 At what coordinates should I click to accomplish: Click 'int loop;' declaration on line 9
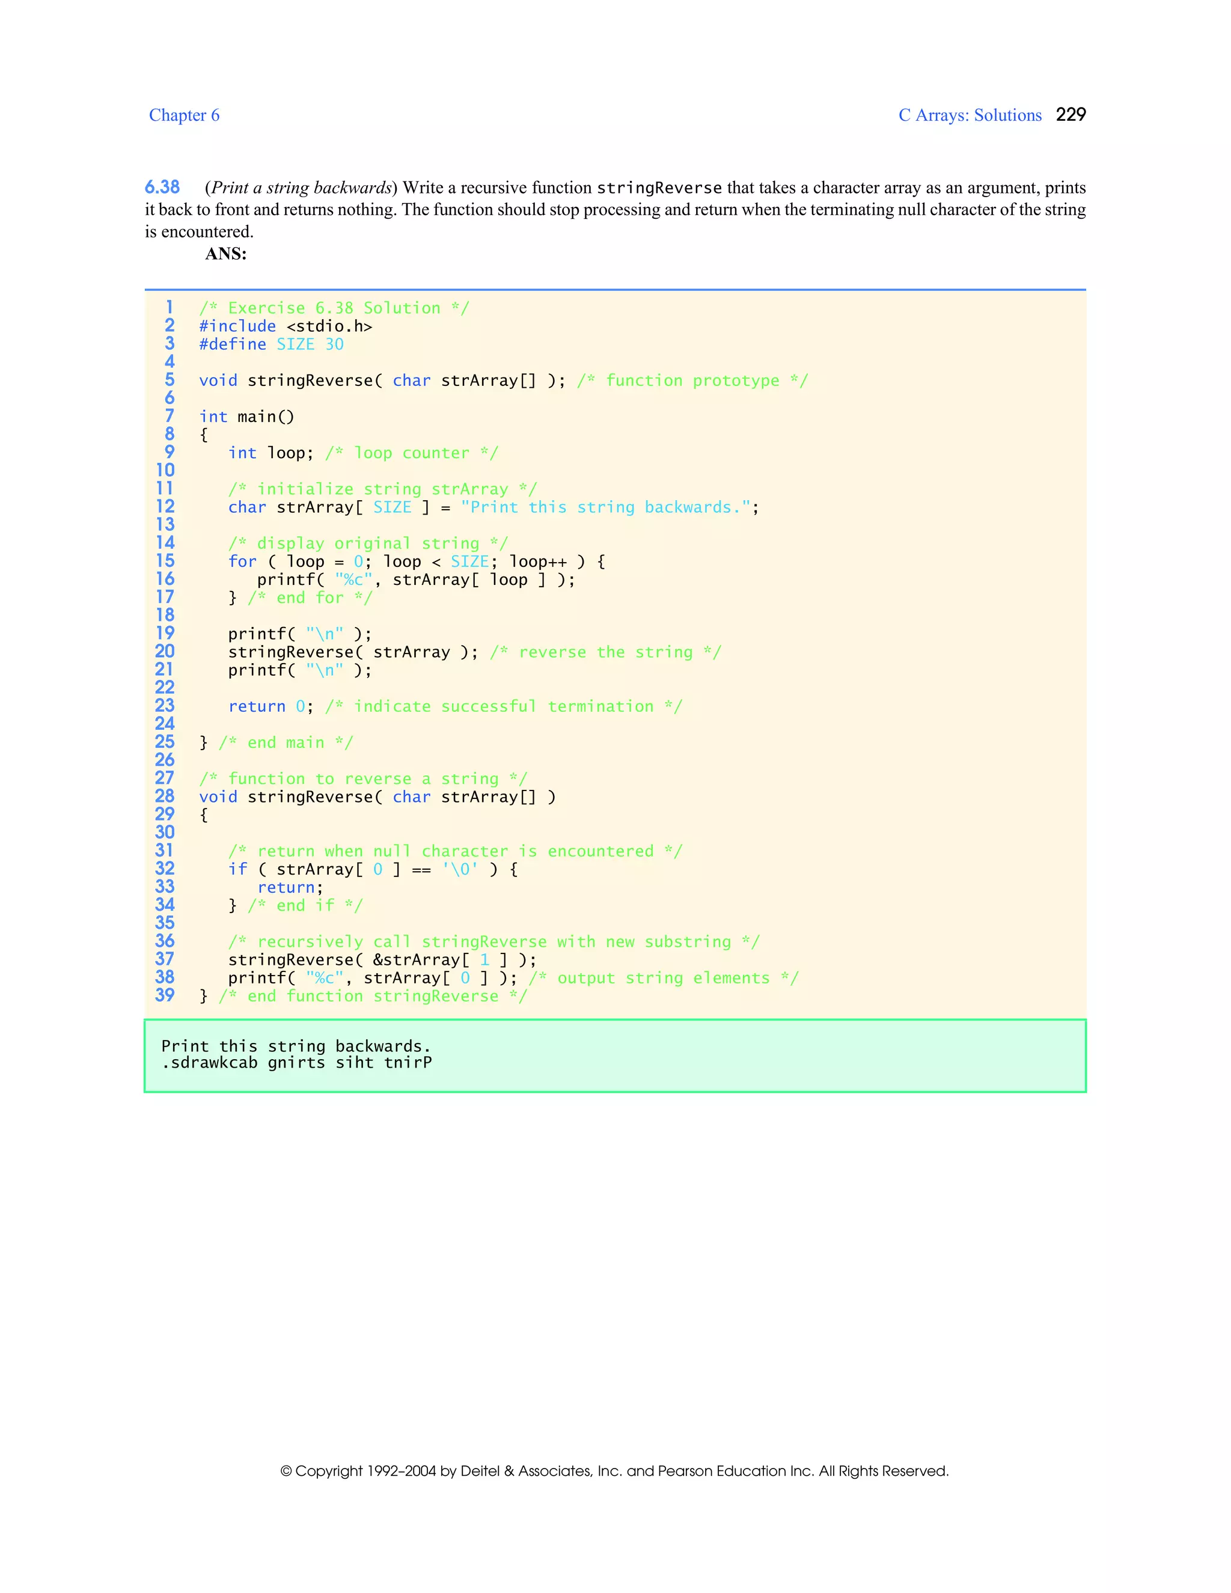[270, 453]
